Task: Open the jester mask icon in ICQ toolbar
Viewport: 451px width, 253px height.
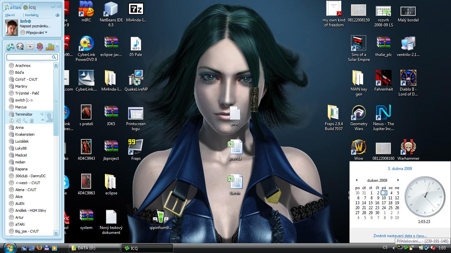Action: pyautogui.click(x=40, y=46)
